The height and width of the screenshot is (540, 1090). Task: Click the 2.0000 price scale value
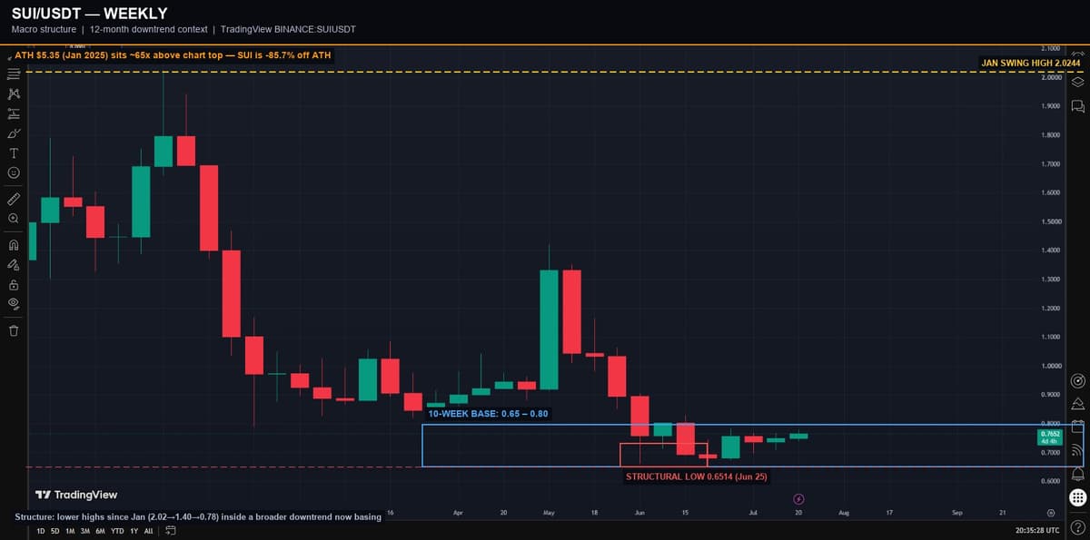coord(1049,77)
